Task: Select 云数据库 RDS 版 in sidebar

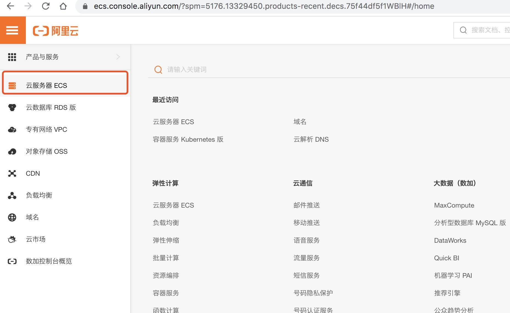Action: 65,108
